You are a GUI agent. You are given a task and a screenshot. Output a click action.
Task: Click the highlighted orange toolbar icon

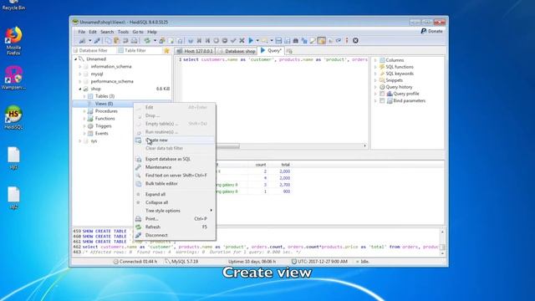click(321, 41)
